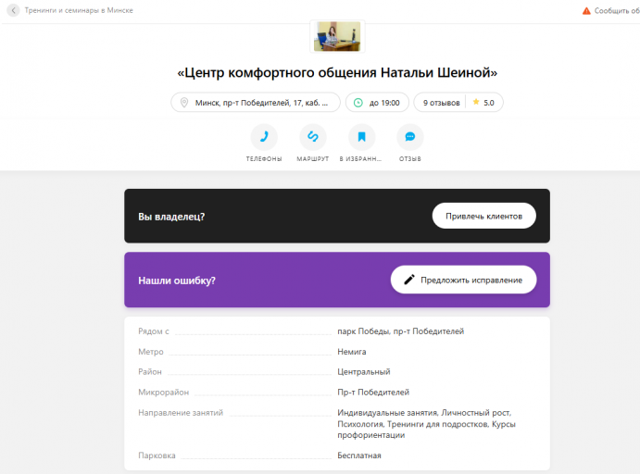640x474 pixels.
Task: Click the pencil icon in the correction button
Action: 409,280
